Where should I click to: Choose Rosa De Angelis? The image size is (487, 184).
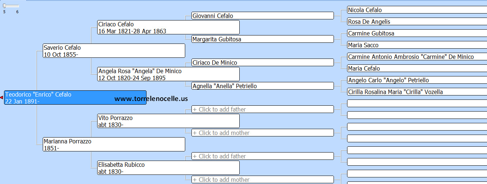(416, 22)
